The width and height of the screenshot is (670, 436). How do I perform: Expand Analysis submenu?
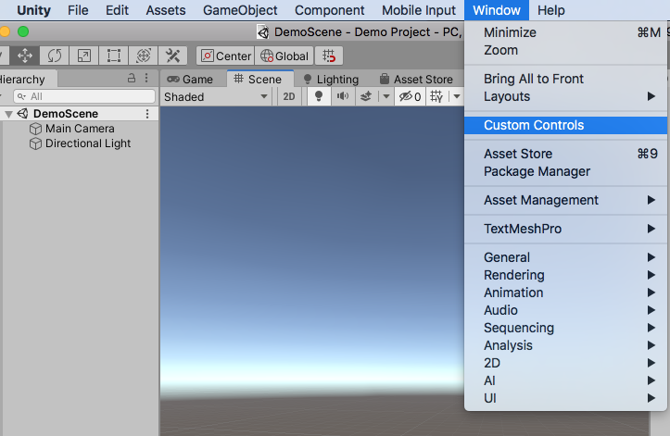click(565, 345)
